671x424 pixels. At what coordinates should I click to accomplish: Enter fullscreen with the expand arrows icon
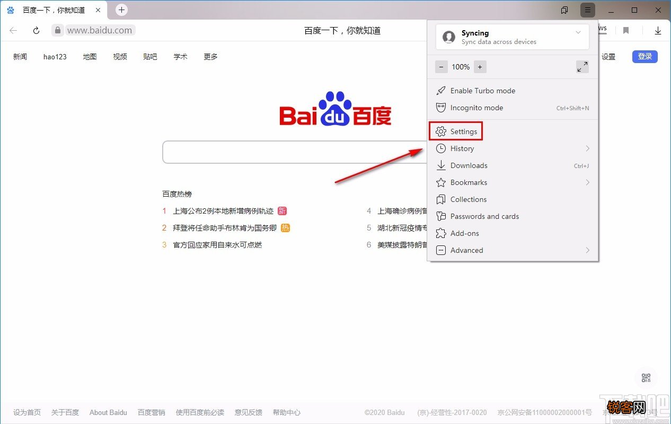click(x=582, y=67)
